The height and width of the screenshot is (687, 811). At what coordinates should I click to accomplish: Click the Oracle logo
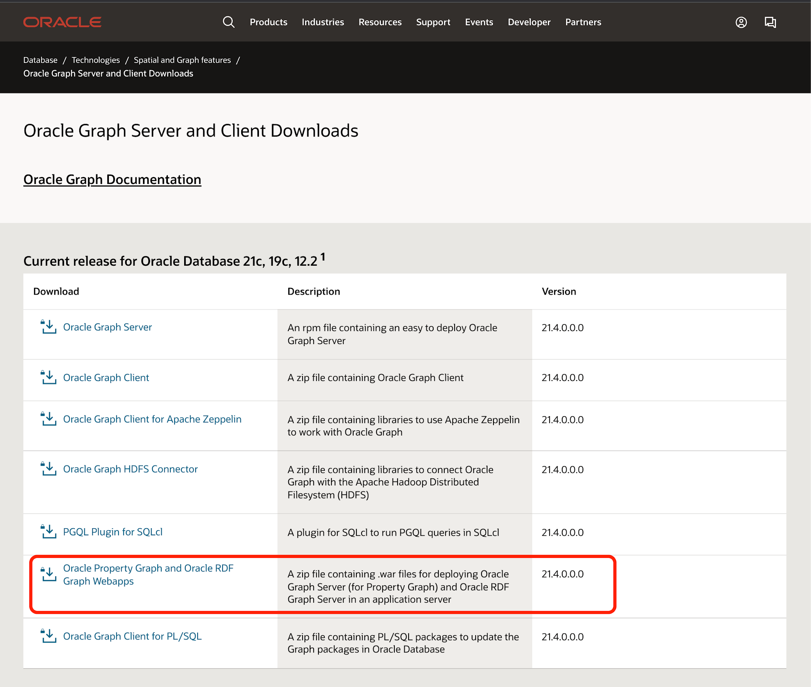[62, 22]
